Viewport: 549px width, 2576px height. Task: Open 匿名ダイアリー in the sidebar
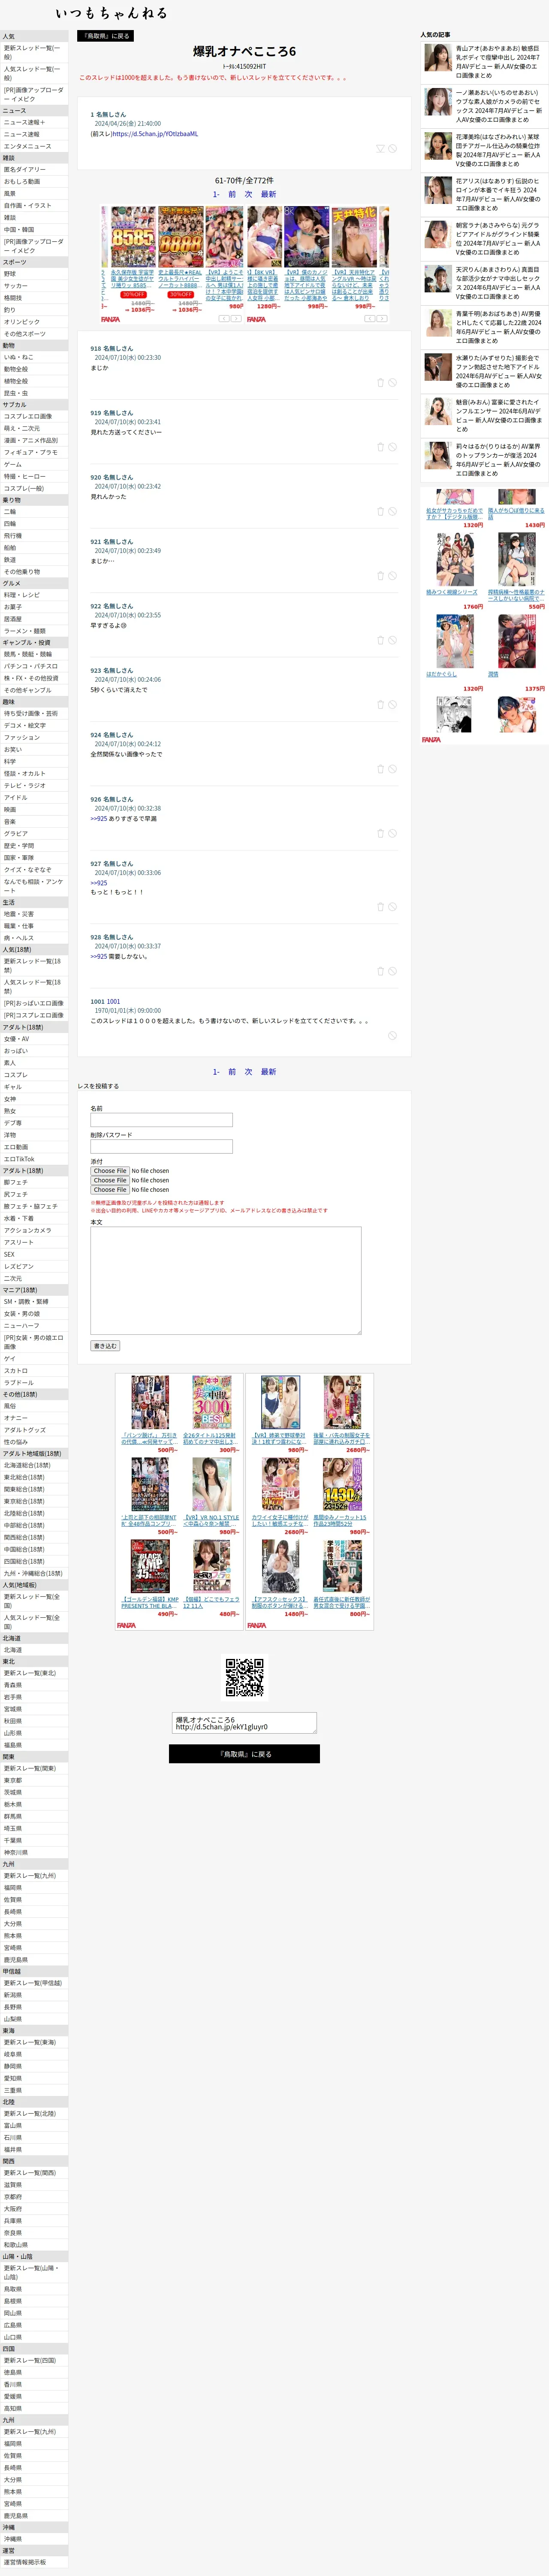[x=34, y=170]
